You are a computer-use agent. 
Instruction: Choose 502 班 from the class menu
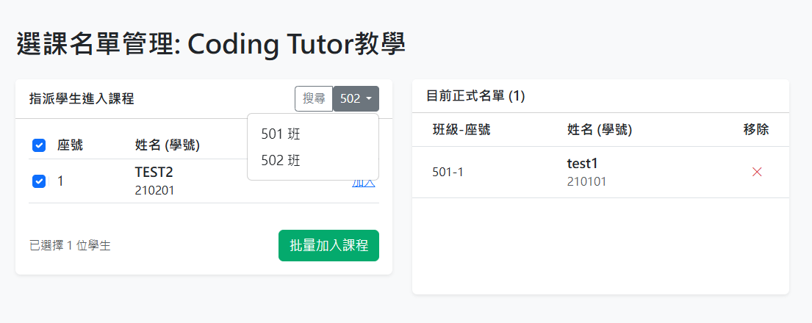(x=281, y=160)
